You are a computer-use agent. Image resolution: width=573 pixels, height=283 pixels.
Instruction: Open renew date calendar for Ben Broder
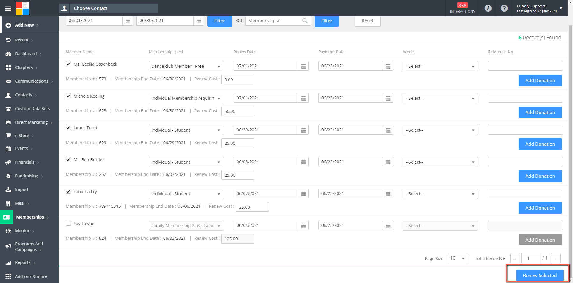pos(303,162)
